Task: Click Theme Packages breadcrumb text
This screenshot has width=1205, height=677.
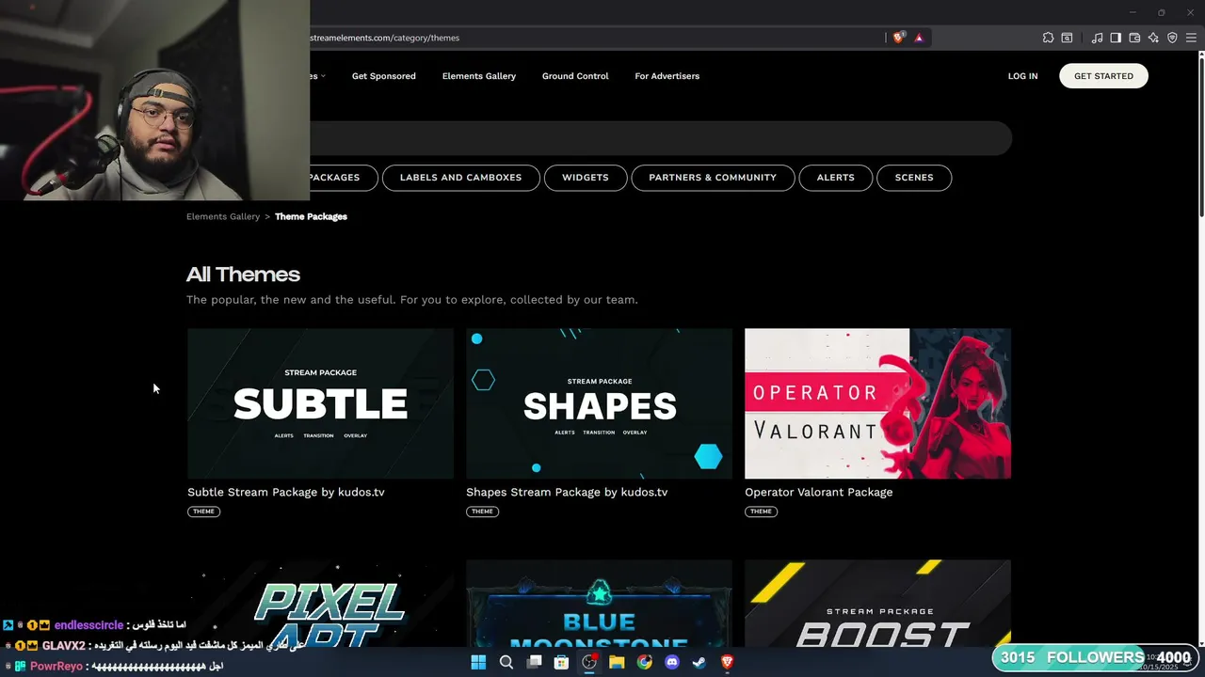Action: click(311, 216)
